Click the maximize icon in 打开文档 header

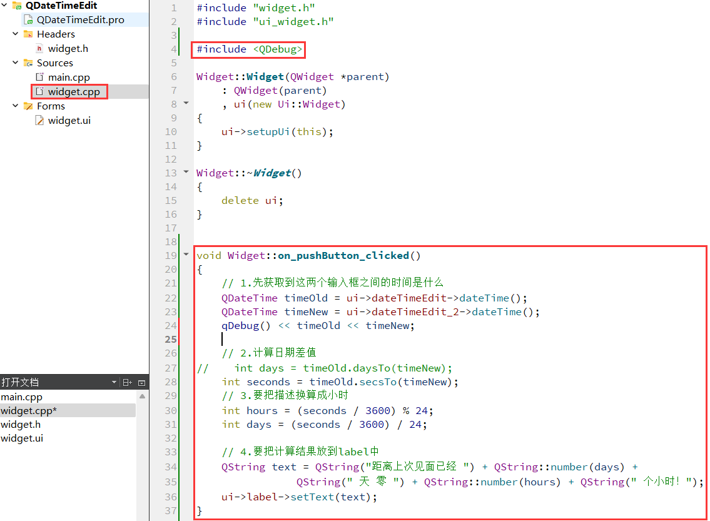coord(142,383)
